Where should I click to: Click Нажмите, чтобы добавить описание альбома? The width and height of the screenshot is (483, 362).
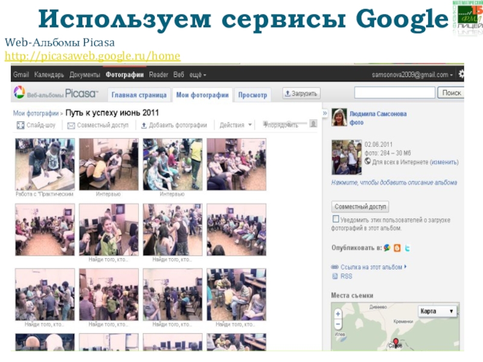pos(394,183)
